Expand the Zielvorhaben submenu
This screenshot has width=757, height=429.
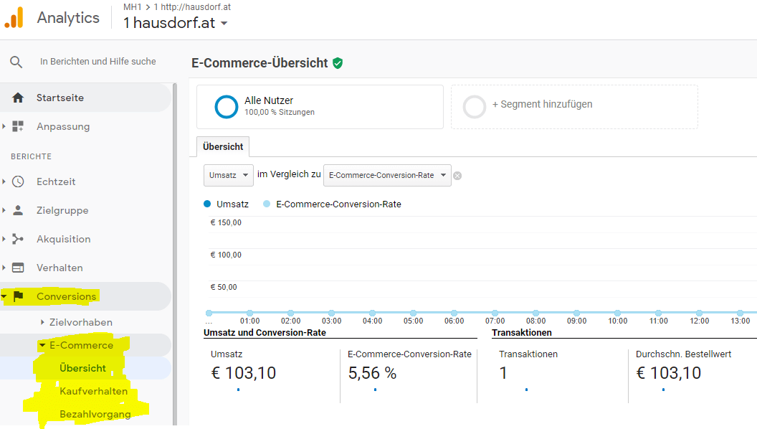(x=80, y=322)
